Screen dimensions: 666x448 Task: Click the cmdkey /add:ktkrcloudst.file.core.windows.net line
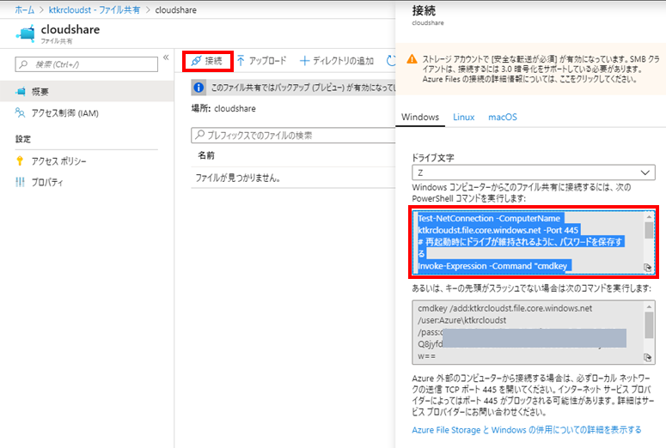click(x=505, y=308)
